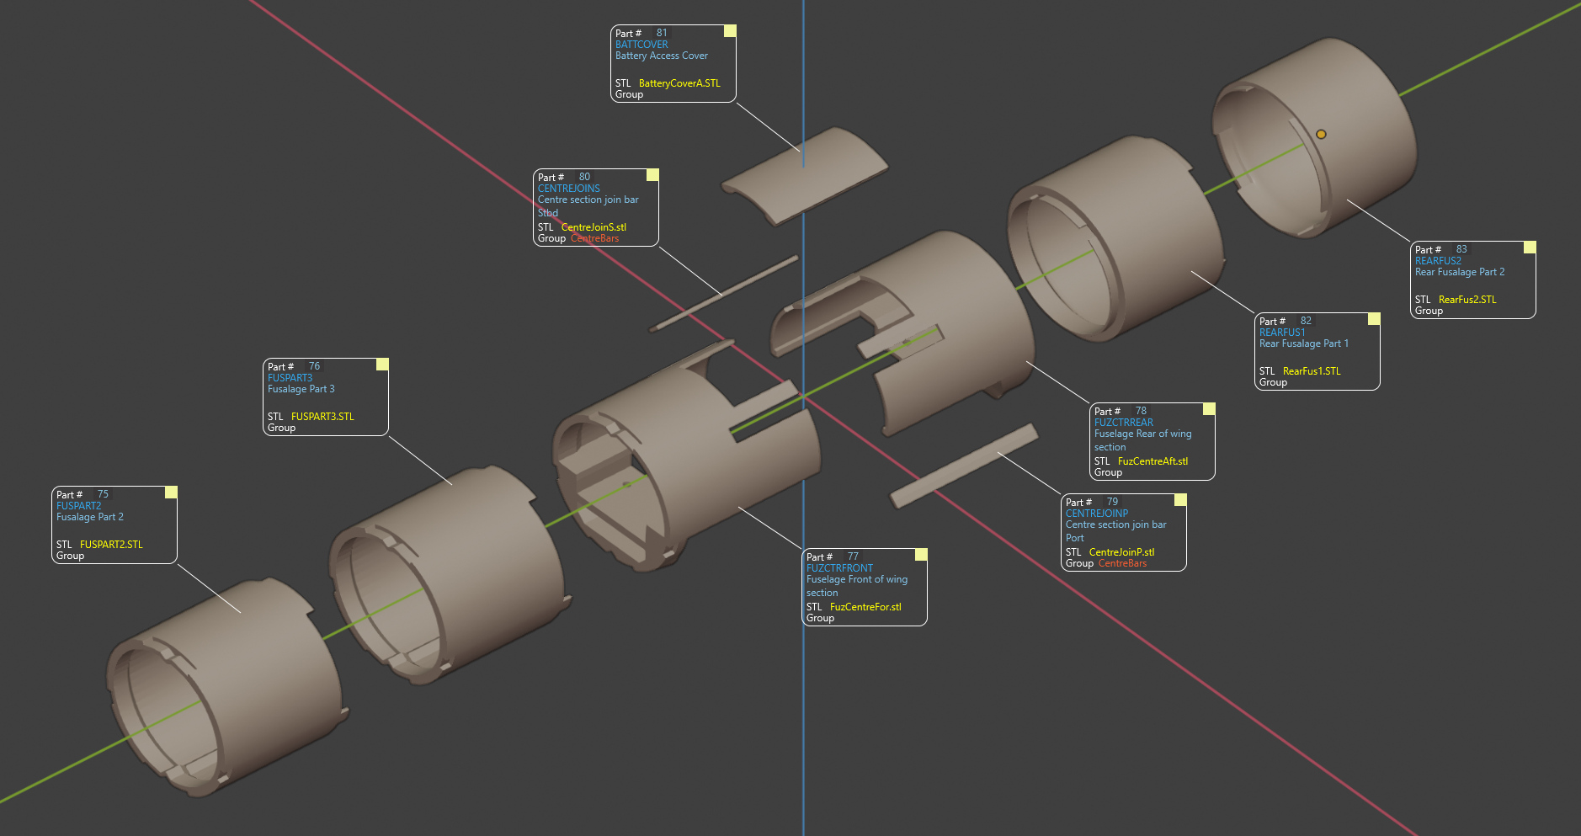Viewport: 1581px width, 836px height.
Task: Click the yellow square on Part 82 label
Action: tap(1374, 319)
